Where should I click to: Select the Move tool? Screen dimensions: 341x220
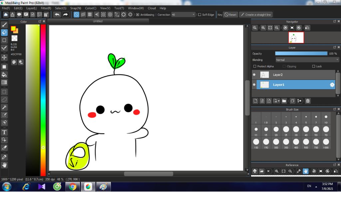click(x=4, y=57)
